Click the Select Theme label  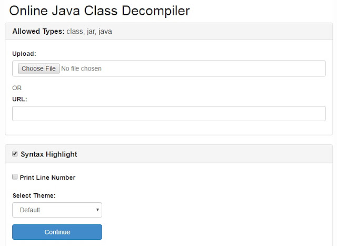34,195
